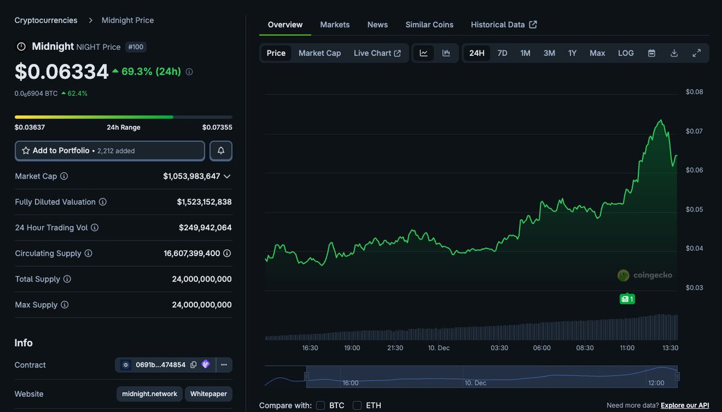
Task: Select the Price chart mode
Action: pyautogui.click(x=276, y=53)
